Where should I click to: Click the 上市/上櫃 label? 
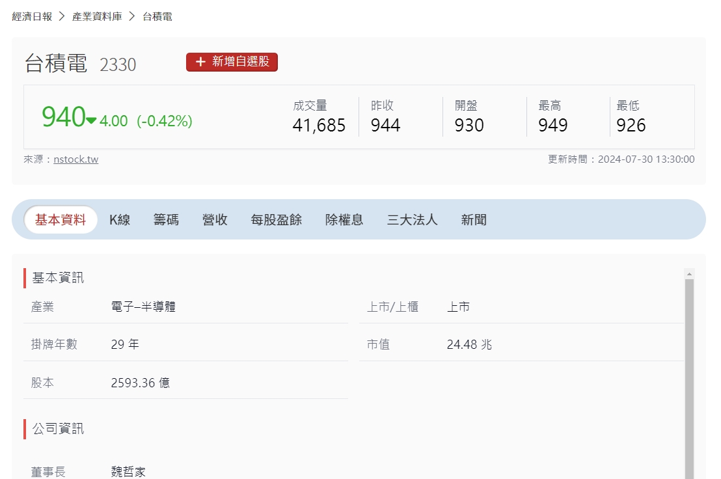tap(392, 307)
